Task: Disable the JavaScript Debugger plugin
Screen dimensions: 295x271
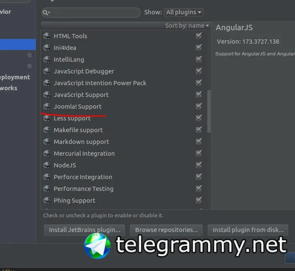Action: [x=198, y=71]
